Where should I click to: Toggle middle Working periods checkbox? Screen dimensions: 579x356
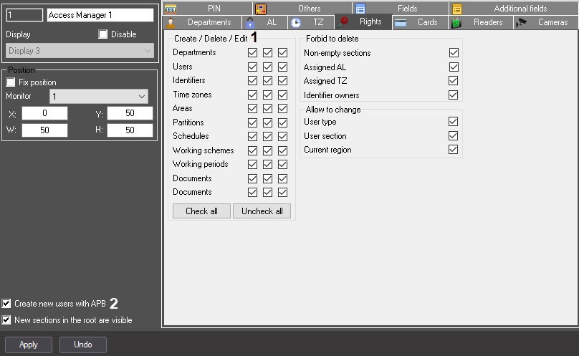pos(268,164)
